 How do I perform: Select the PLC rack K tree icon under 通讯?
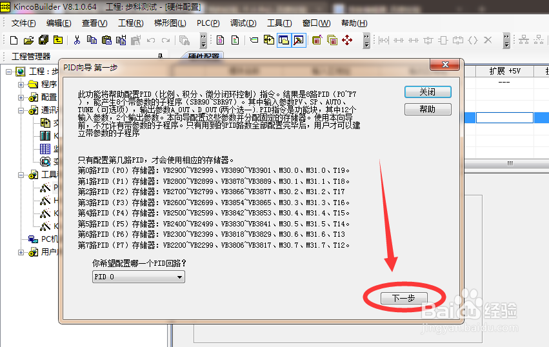pos(45,136)
